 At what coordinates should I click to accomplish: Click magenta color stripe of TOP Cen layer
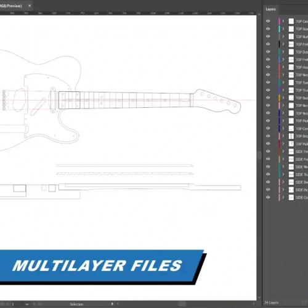(x=279, y=21)
